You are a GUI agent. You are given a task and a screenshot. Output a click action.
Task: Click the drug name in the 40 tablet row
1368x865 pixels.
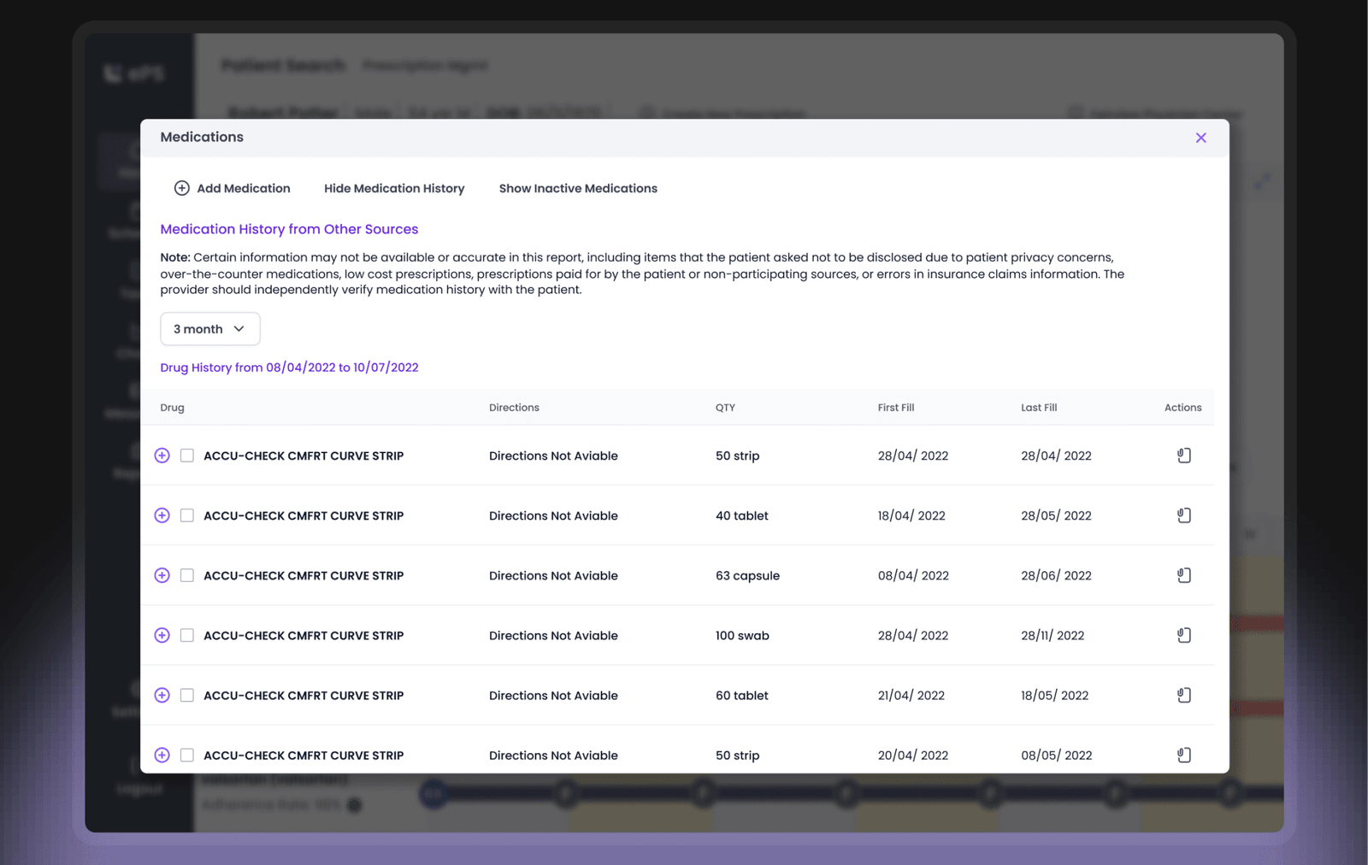point(304,515)
